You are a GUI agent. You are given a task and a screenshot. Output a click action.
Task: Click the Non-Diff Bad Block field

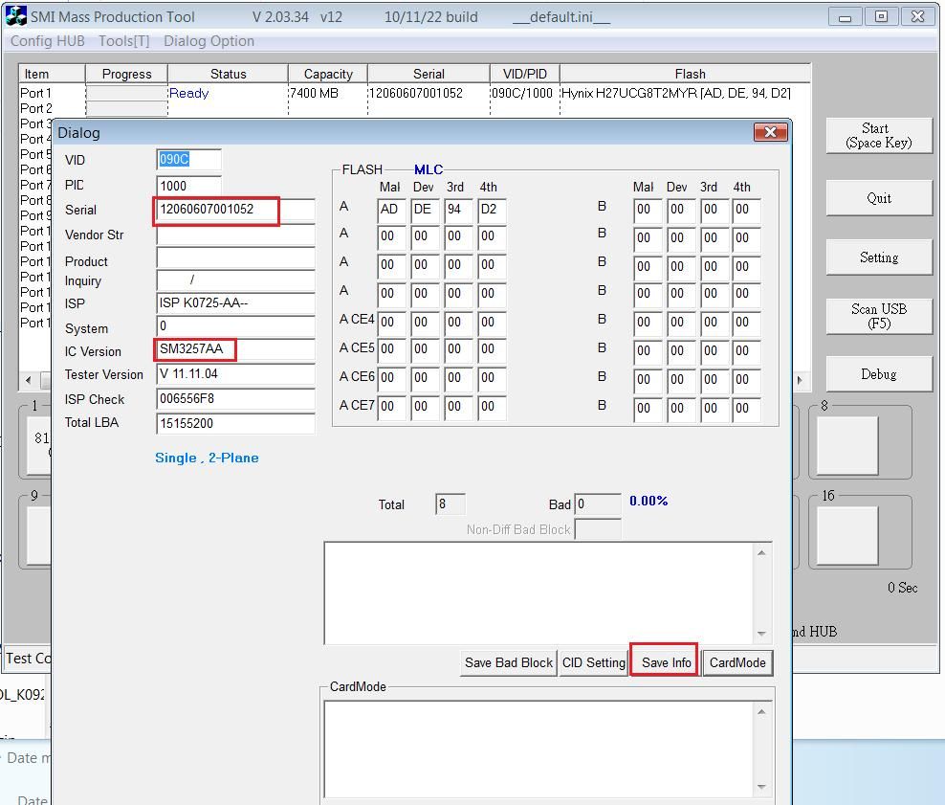597,529
